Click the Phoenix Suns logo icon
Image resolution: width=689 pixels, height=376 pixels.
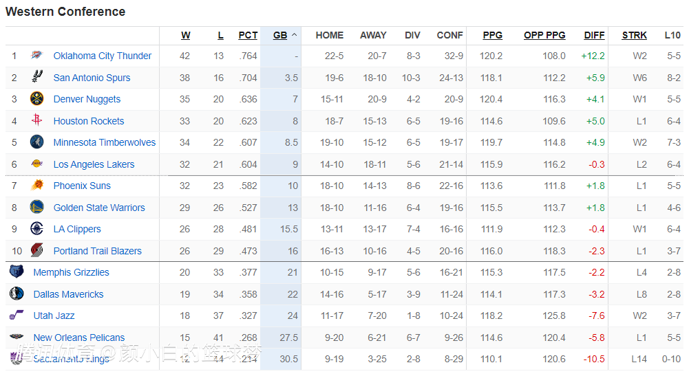click(x=36, y=186)
